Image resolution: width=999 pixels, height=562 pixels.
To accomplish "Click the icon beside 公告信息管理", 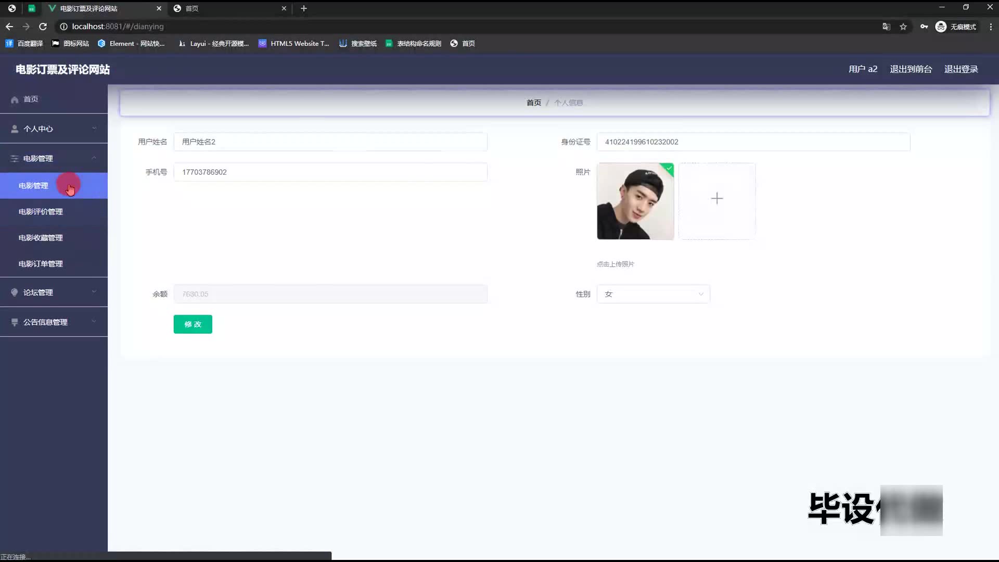I will tap(15, 322).
